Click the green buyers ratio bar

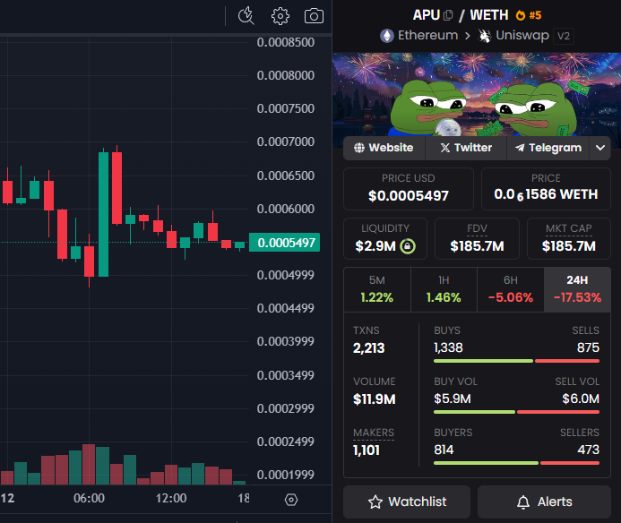pyautogui.click(x=486, y=463)
